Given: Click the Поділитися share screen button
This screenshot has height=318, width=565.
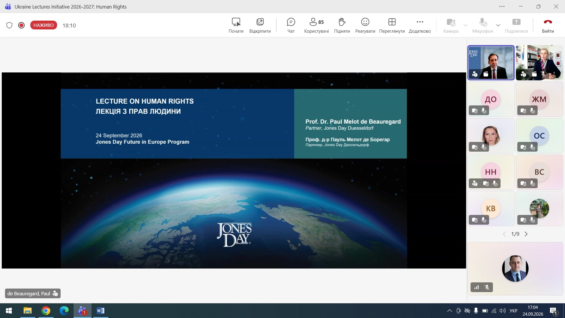Looking at the screenshot, I should 516,26.
